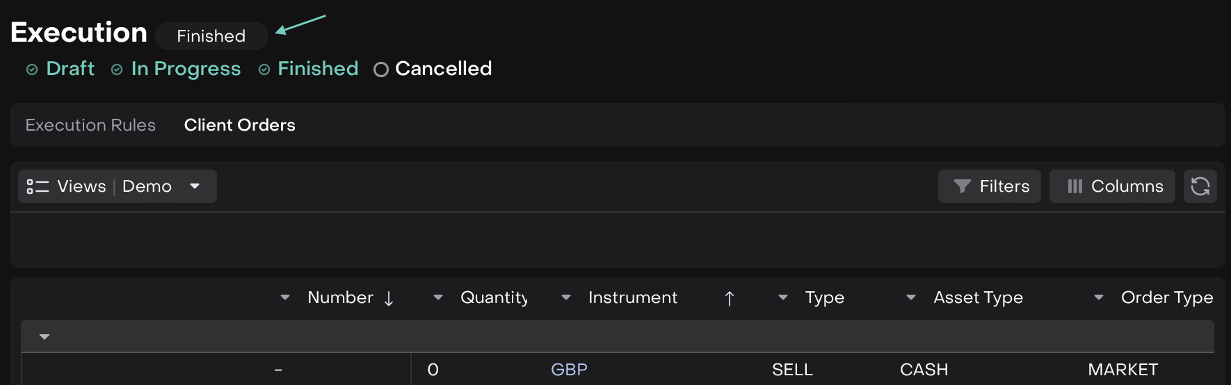Image resolution: width=1231 pixels, height=385 pixels.
Task: Switch to the Client Orders tab
Action: (239, 125)
